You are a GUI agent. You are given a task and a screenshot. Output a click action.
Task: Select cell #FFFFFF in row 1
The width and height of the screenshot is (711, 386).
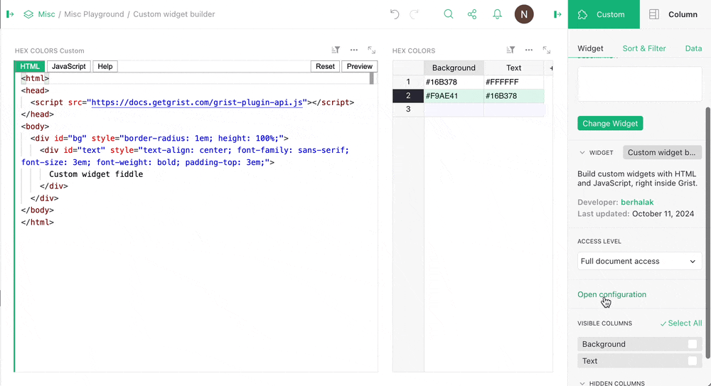click(514, 82)
